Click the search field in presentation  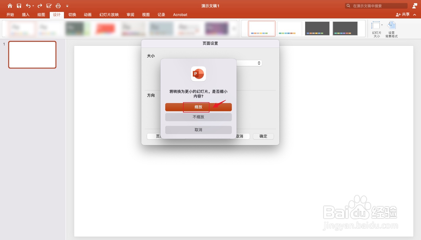pos(376,6)
